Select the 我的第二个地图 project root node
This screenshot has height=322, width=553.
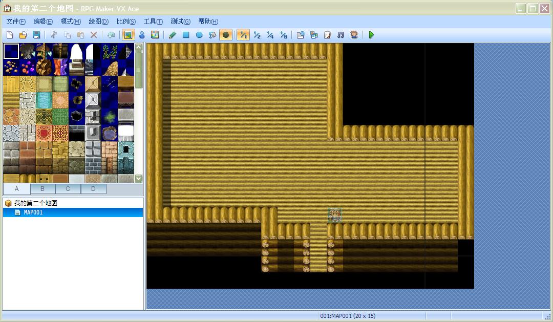35,203
